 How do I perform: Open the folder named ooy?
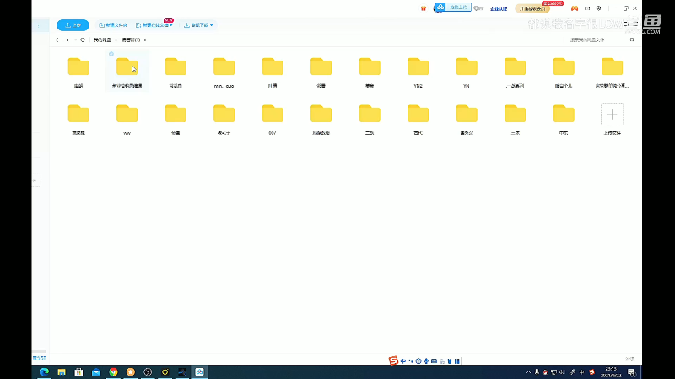273,120
